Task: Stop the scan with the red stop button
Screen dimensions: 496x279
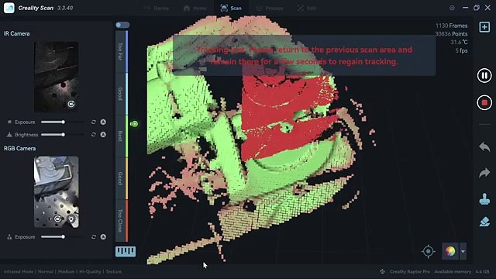Action: [484, 103]
